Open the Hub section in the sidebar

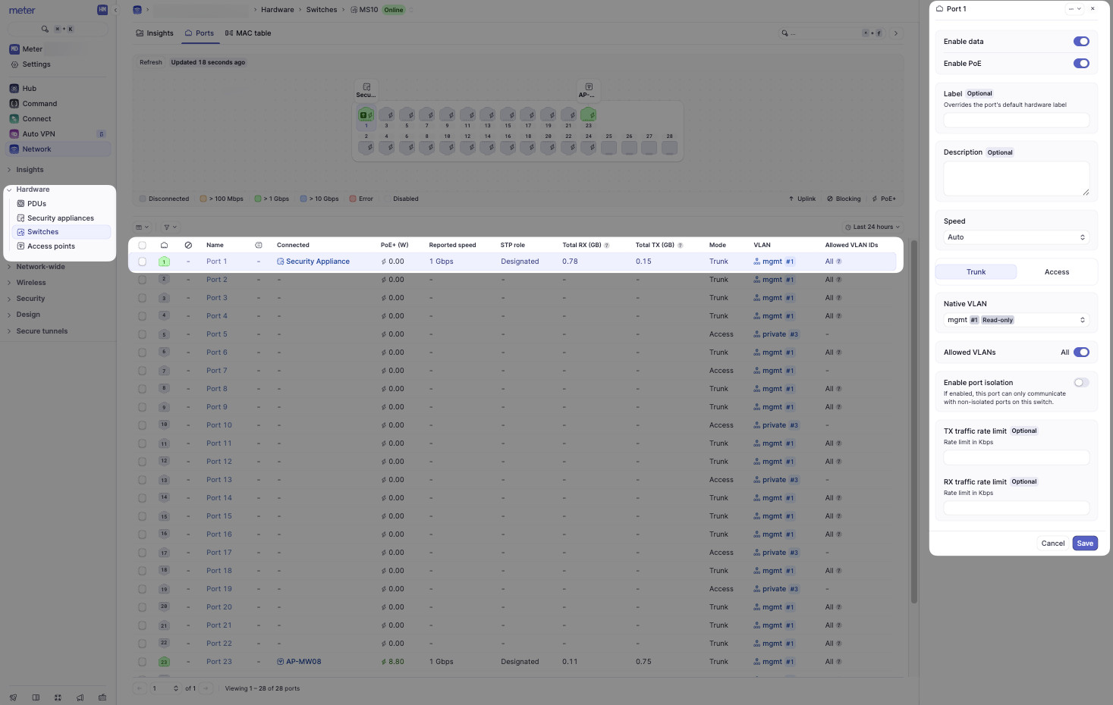pyautogui.click(x=29, y=88)
